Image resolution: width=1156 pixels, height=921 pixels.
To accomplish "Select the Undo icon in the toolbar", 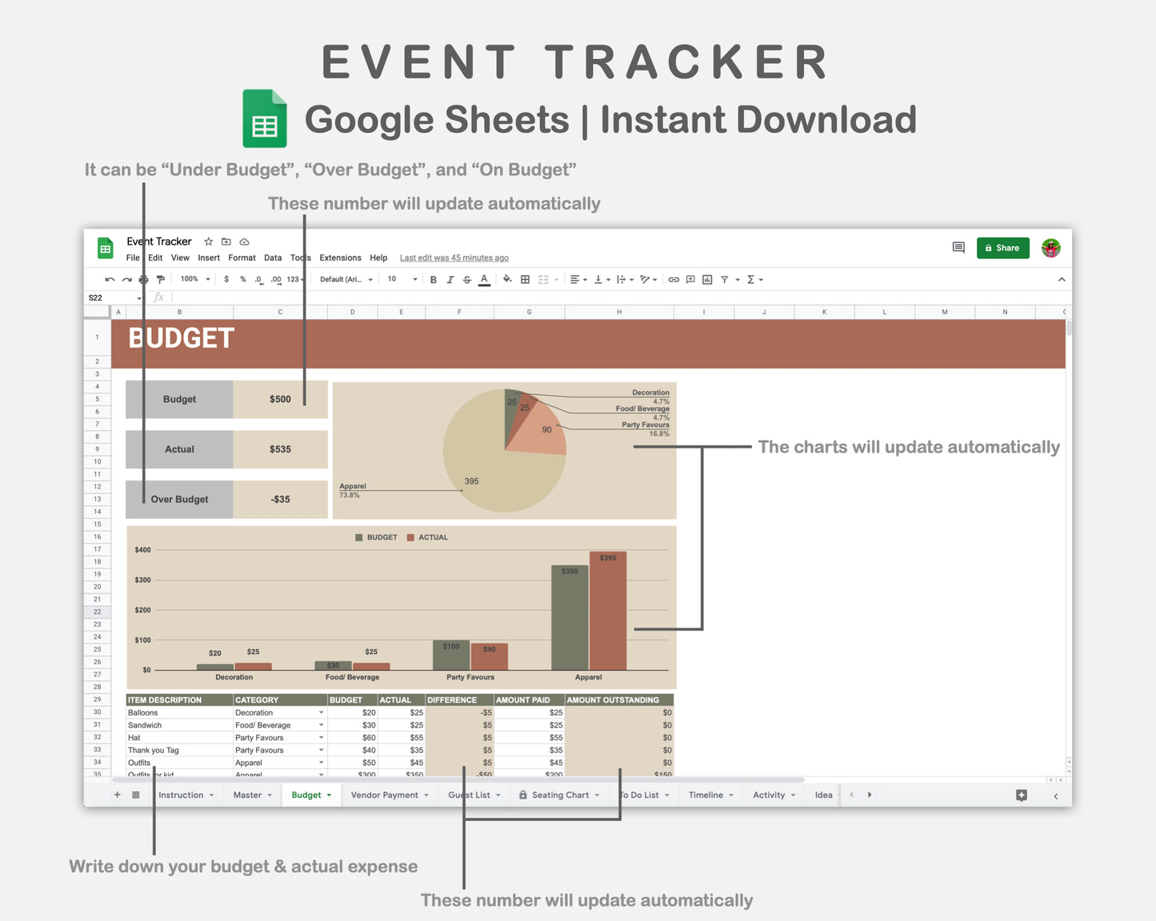I will 109,279.
